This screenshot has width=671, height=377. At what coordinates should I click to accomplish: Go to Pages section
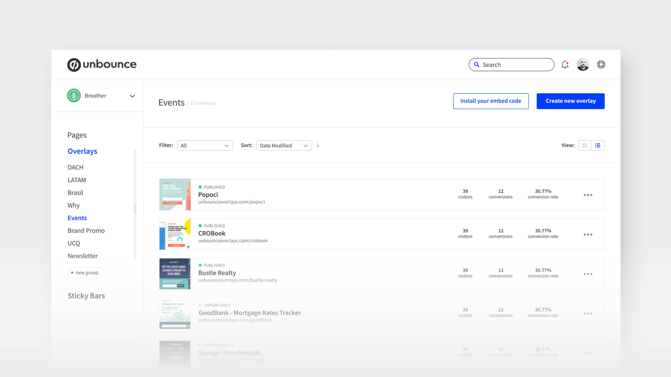77,135
